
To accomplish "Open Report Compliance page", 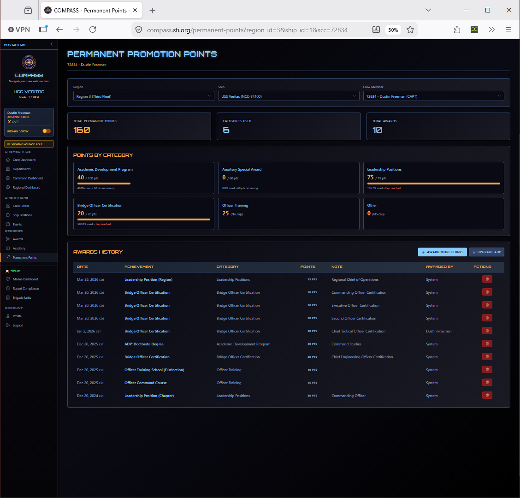I will (x=25, y=289).
